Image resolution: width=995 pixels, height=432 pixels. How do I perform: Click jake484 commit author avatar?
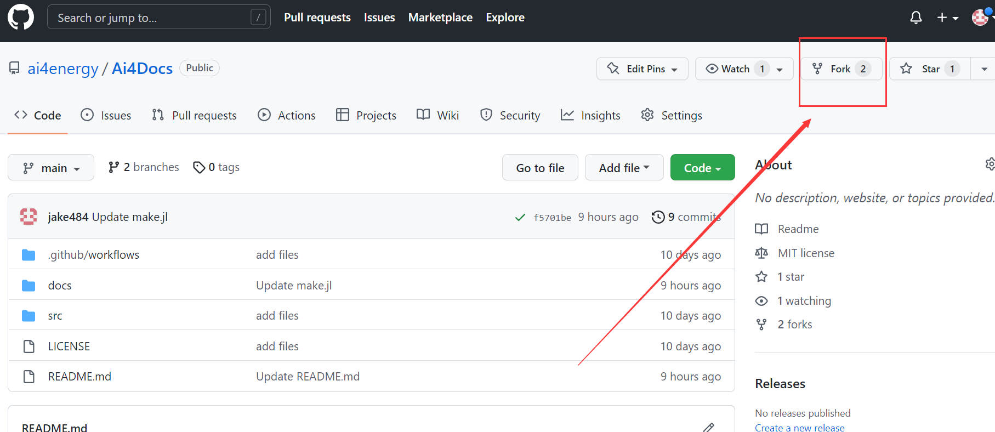click(x=29, y=217)
